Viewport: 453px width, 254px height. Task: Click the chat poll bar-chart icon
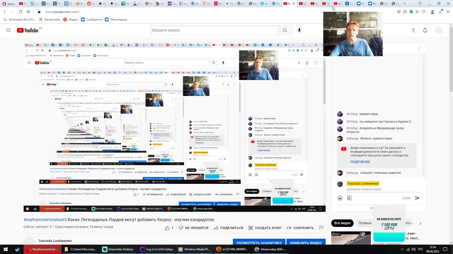[x=349, y=198]
